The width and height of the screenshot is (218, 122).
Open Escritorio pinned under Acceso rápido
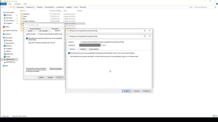click(x=9, y=15)
